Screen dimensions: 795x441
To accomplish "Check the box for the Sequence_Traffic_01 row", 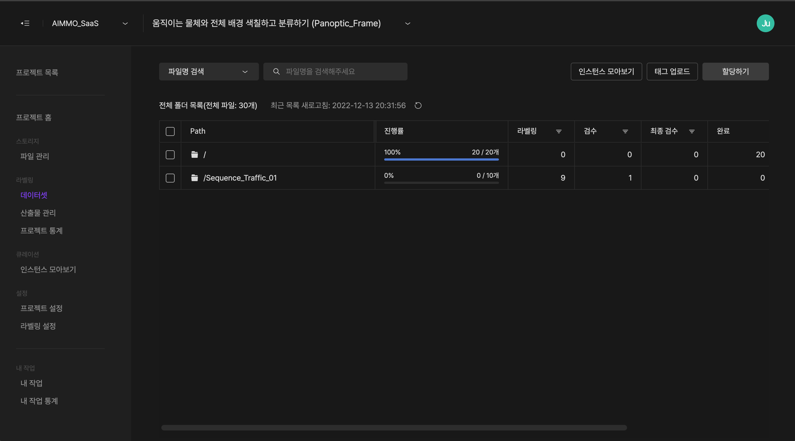I will [x=170, y=178].
